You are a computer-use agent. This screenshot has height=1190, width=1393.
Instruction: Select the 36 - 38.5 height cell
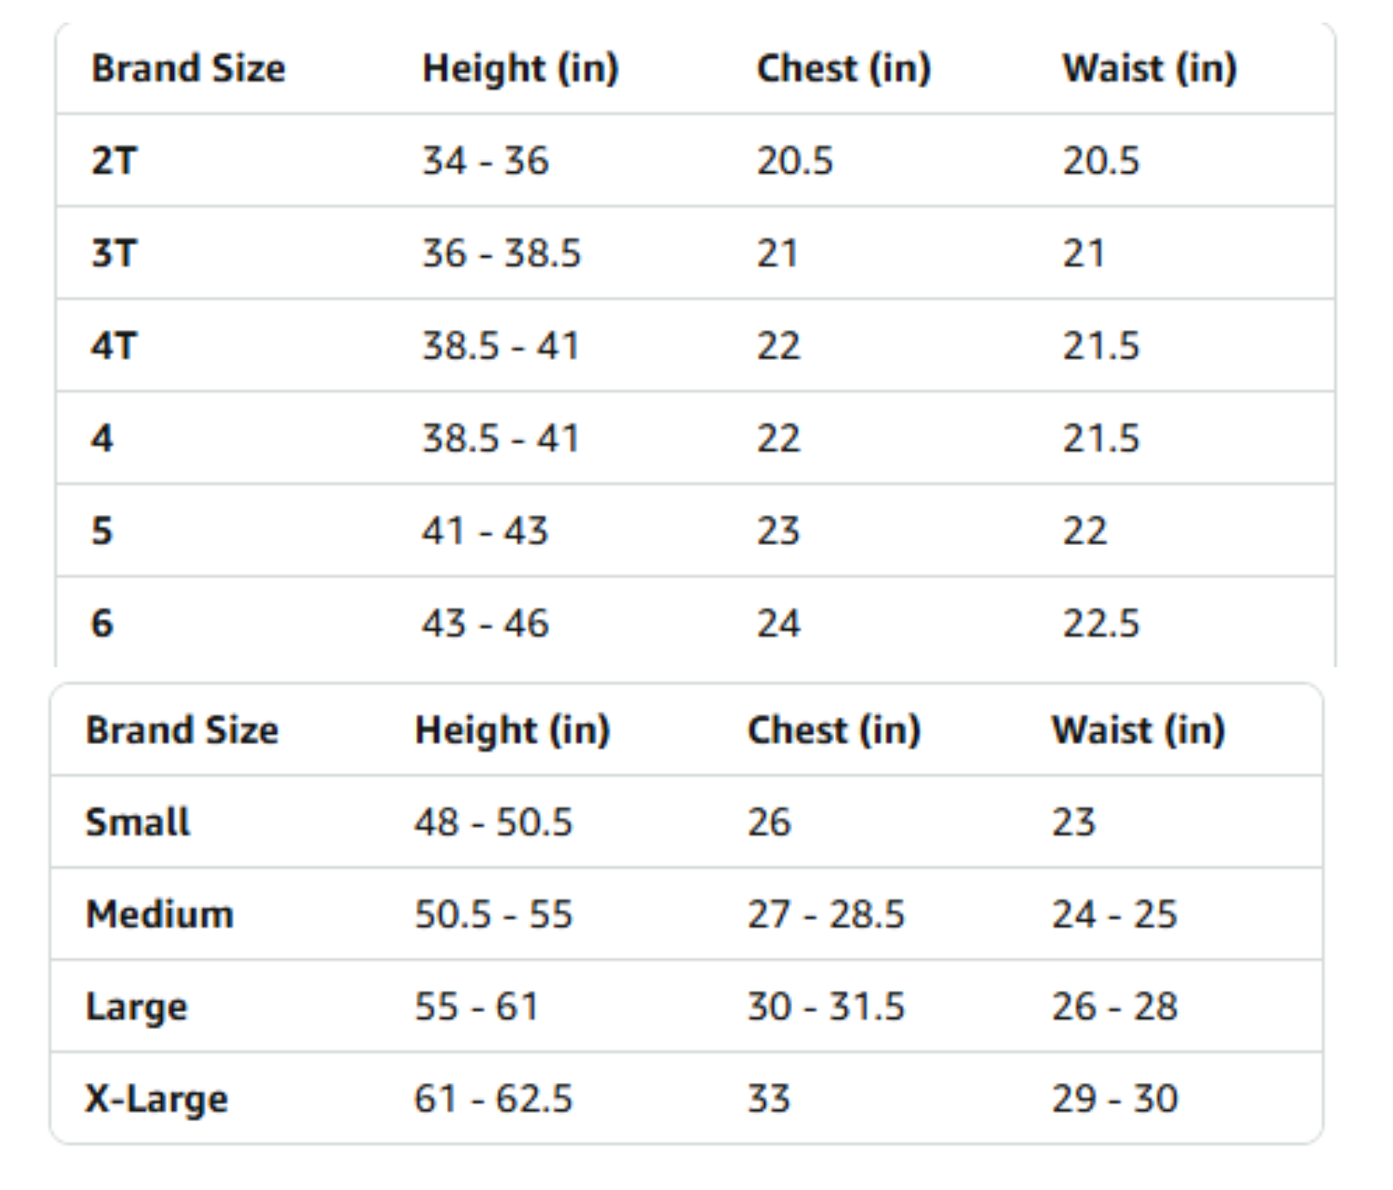(501, 254)
